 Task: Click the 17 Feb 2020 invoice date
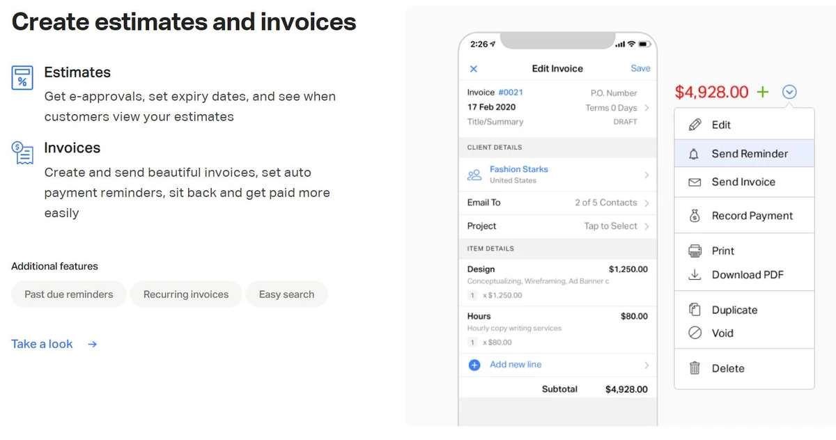491,107
